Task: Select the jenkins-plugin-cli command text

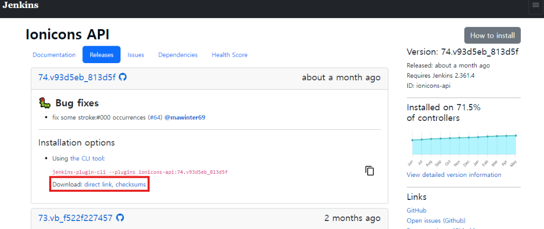Action: pyautogui.click(x=140, y=171)
